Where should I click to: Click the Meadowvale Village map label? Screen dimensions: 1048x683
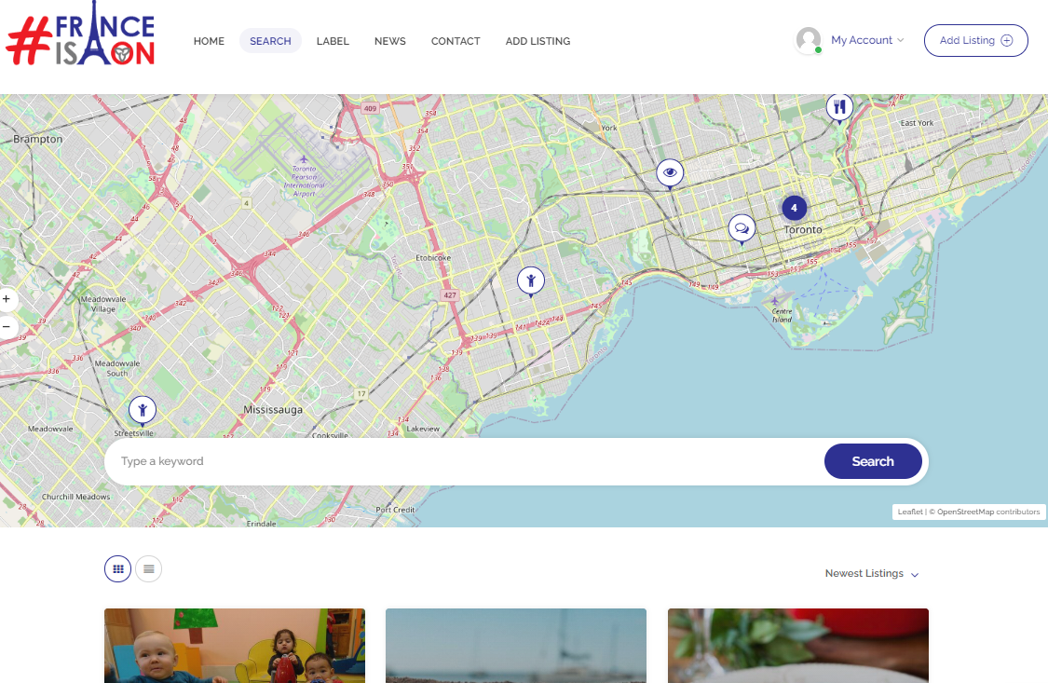coord(102,304)
